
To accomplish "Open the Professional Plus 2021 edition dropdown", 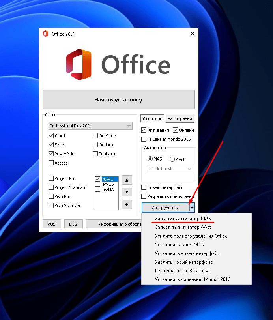I will [x=90, y=126].
